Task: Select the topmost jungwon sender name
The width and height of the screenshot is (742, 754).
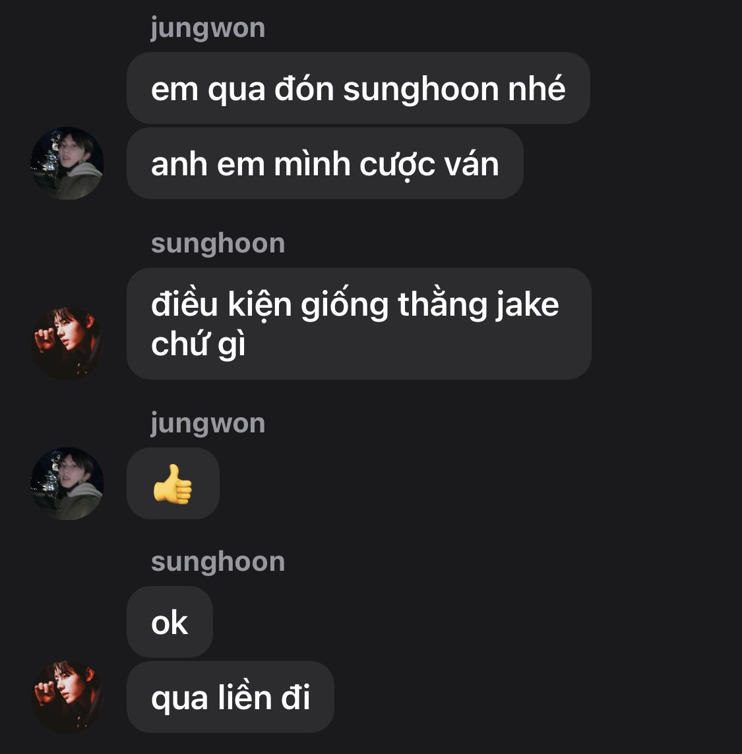Action: tap(208, 28)
